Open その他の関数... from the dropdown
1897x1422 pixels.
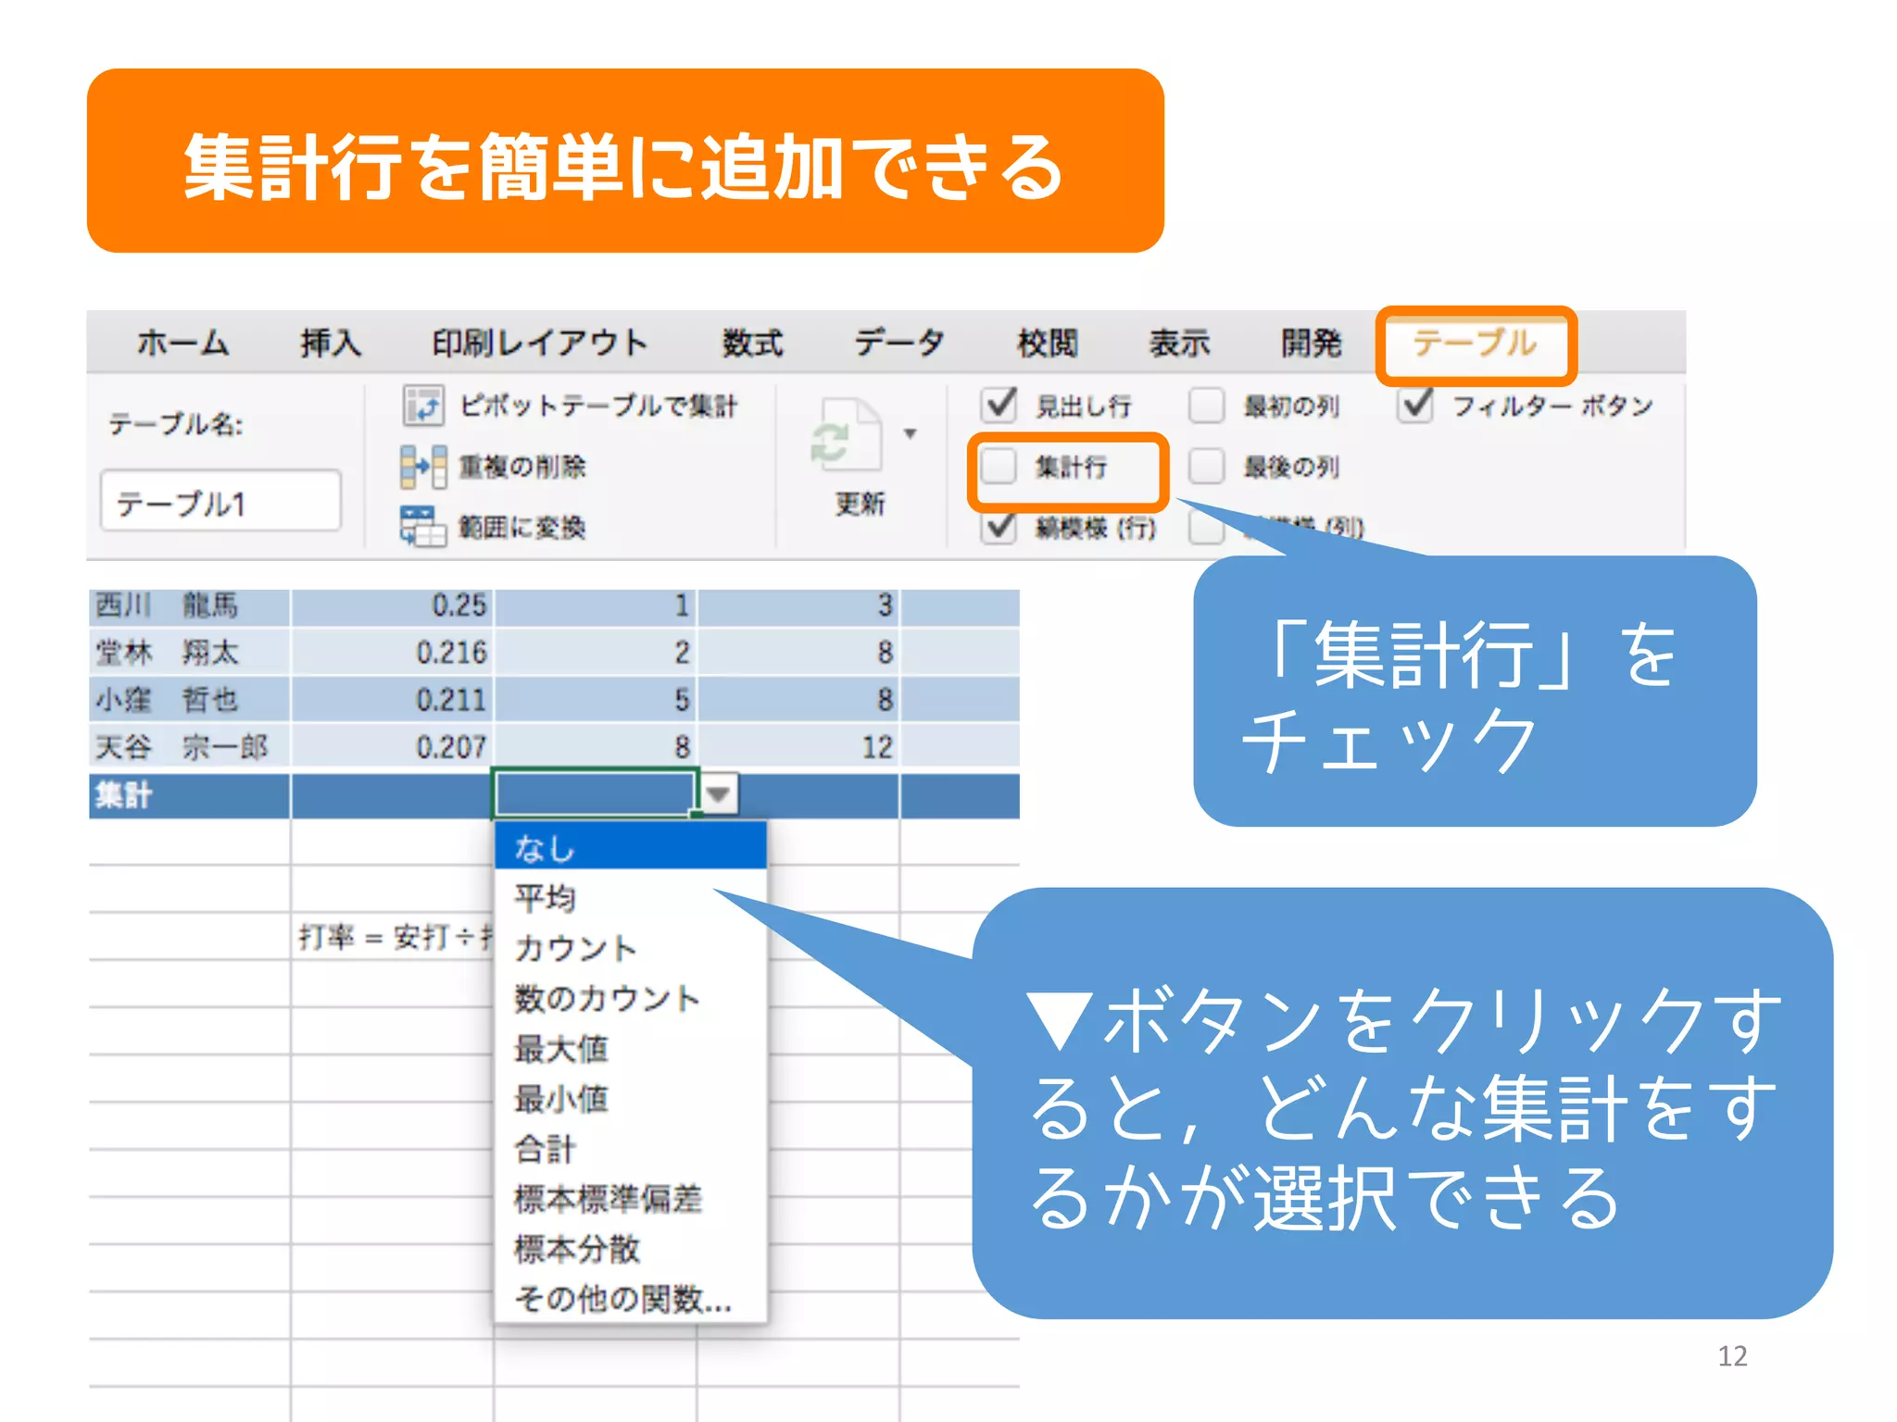tap(631, 1299)
